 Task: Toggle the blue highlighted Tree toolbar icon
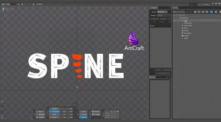211,12
